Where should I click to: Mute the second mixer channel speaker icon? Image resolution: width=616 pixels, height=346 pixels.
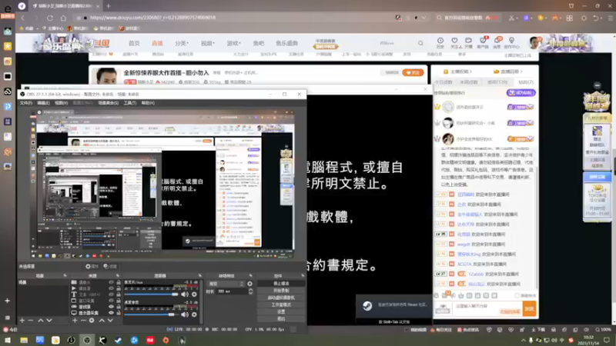[185, 314]
